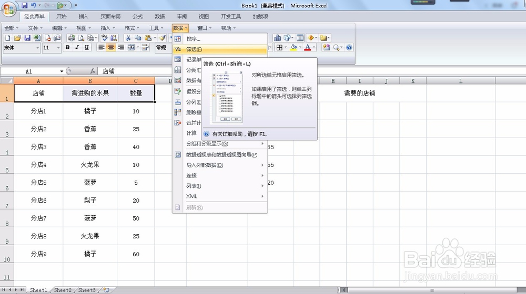Click the horizontal scrollbar
526x294 pixels.
[433, 290]
